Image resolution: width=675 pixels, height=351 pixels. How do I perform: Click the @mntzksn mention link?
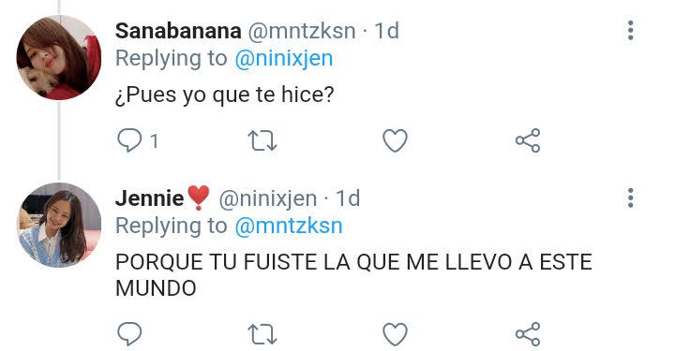tap(289, 226)
